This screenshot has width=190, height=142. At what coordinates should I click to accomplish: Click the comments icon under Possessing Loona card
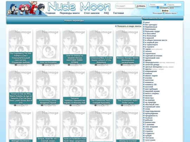click(x=53, y=105)
